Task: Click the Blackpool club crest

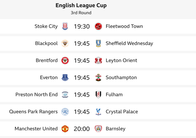Action: click(x=65, y=43)
